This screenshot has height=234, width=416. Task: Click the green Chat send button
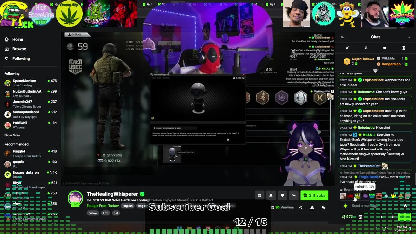click(404, 217)
